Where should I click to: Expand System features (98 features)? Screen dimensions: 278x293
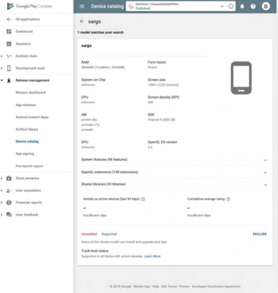[265, 160]
